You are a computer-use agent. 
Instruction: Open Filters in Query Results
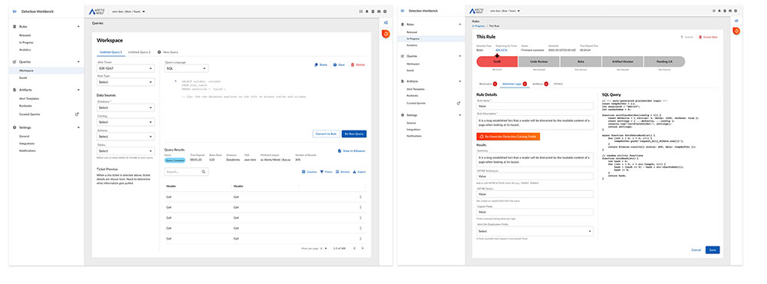pyautogui.click(x=326, y=172)
